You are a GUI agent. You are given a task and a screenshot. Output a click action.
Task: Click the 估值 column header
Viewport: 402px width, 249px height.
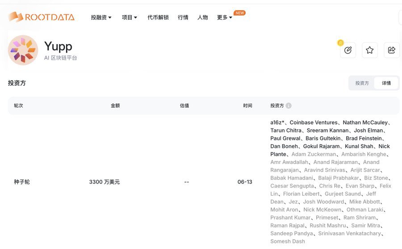point(184,106)
